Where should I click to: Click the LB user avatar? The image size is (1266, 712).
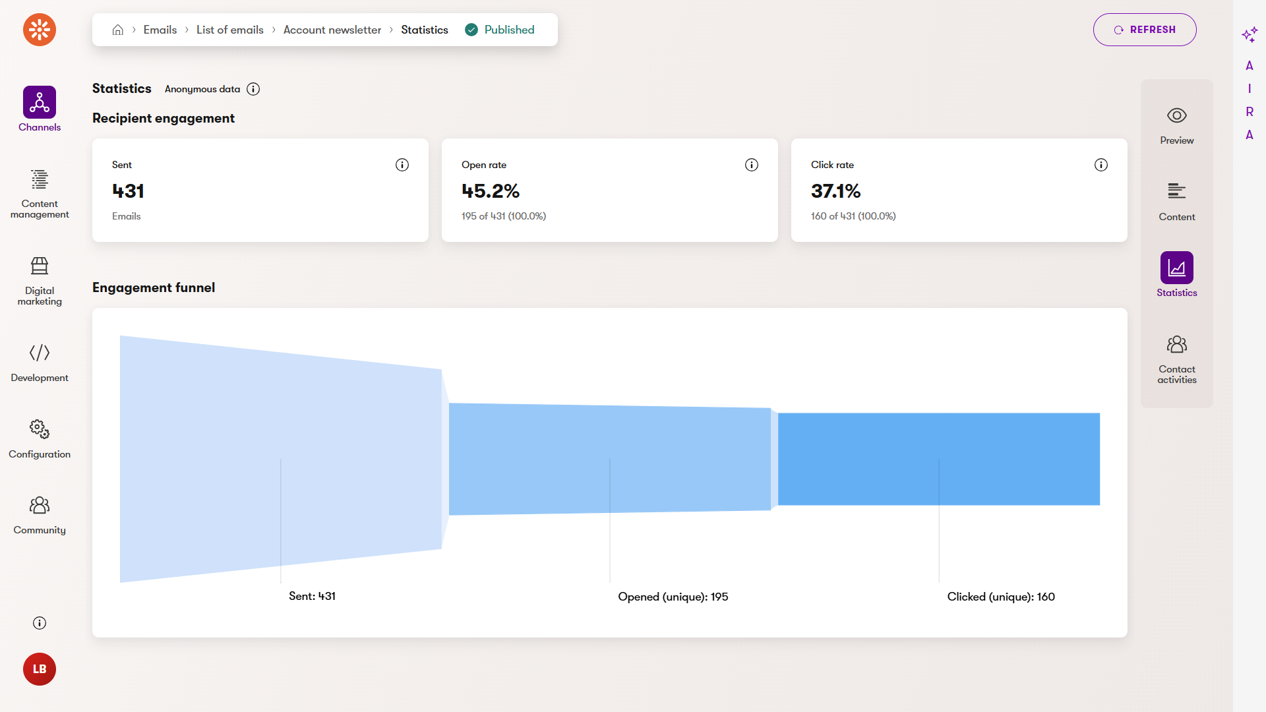40,669
